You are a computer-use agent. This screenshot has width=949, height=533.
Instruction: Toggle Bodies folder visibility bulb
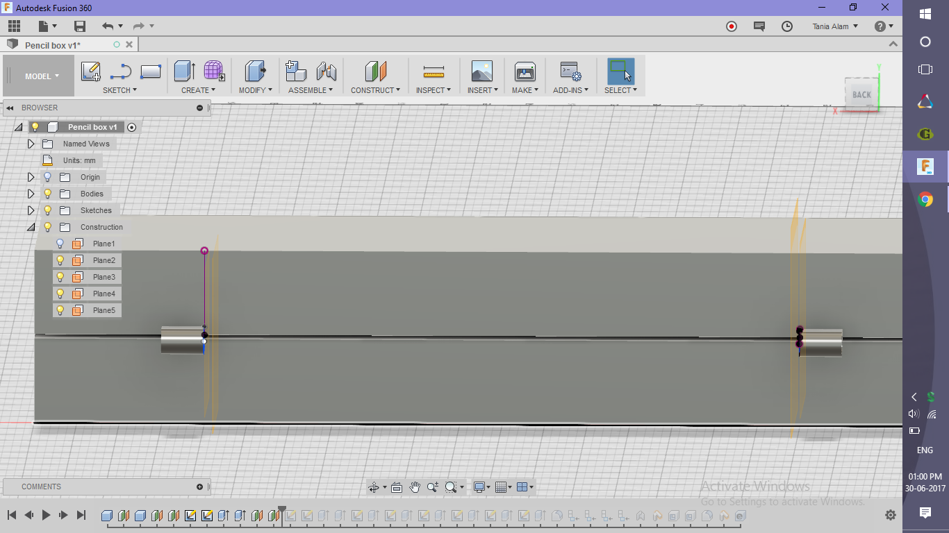tap(48, 194)
